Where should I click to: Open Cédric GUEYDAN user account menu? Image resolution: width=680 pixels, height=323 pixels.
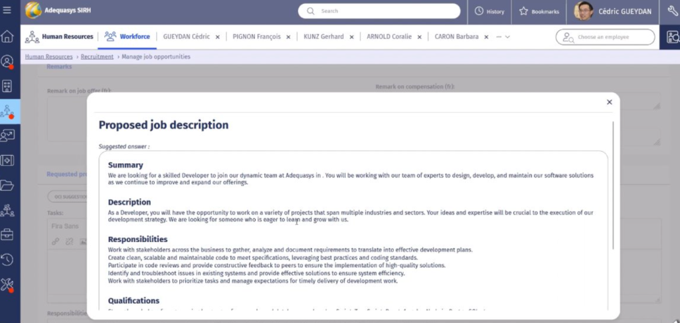pos(611,11)
